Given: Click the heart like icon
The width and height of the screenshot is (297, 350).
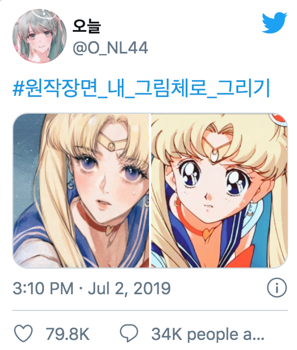Looking at the screenshot, I should [x=23, y=334].
